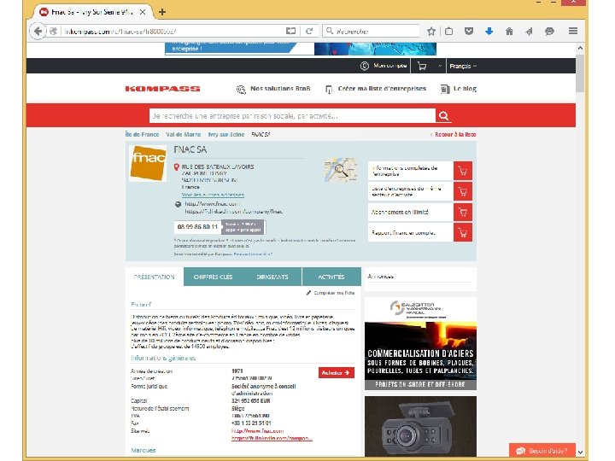
Task: Click the steel commercialisation d'aciers ad banner
Action: pos(420,343)
